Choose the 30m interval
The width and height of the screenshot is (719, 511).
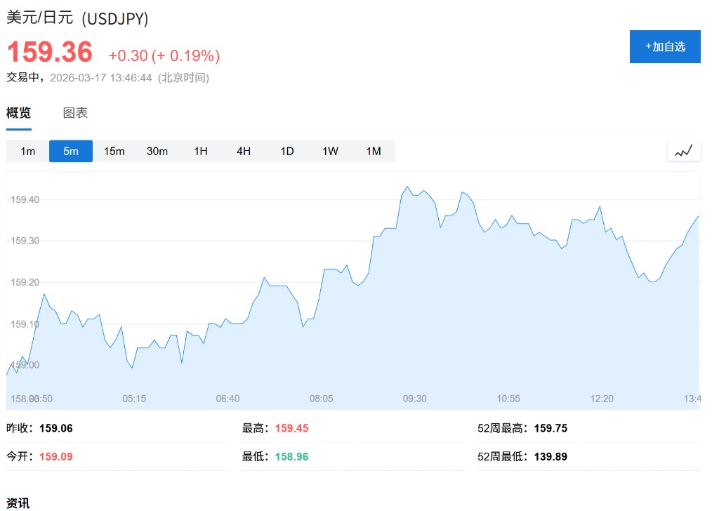point(157,151)
